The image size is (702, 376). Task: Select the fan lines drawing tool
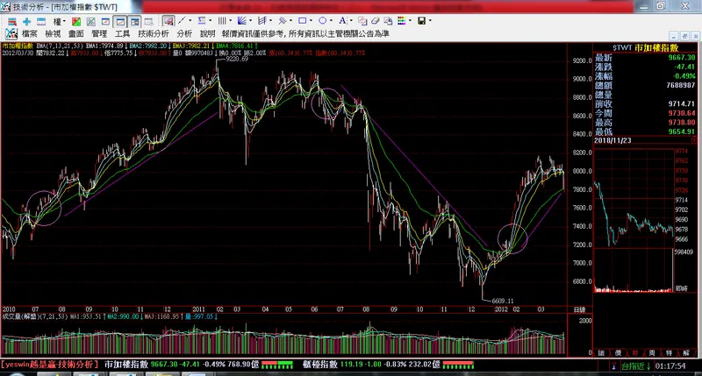coord(242,20)
